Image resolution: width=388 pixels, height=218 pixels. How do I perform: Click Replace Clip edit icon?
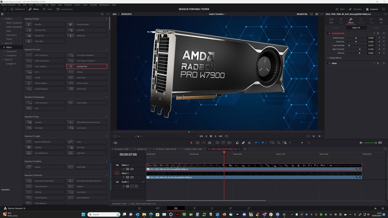point(229,143)
